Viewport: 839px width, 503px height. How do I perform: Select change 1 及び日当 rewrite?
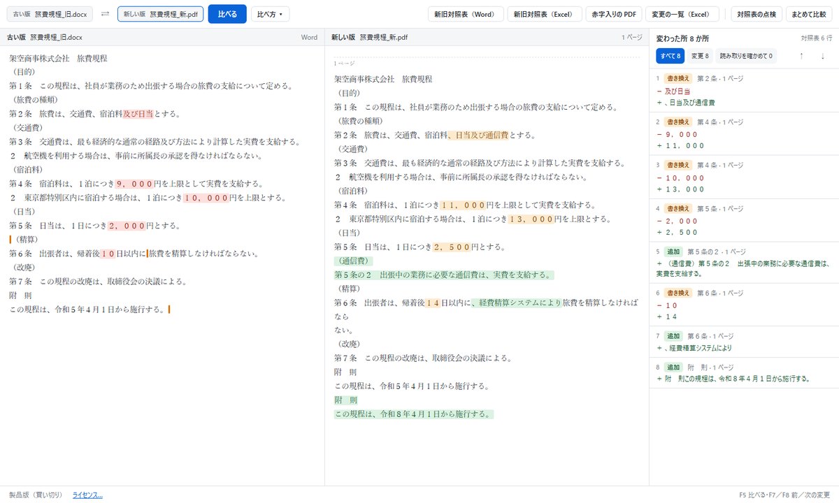(x=744, y=90)
